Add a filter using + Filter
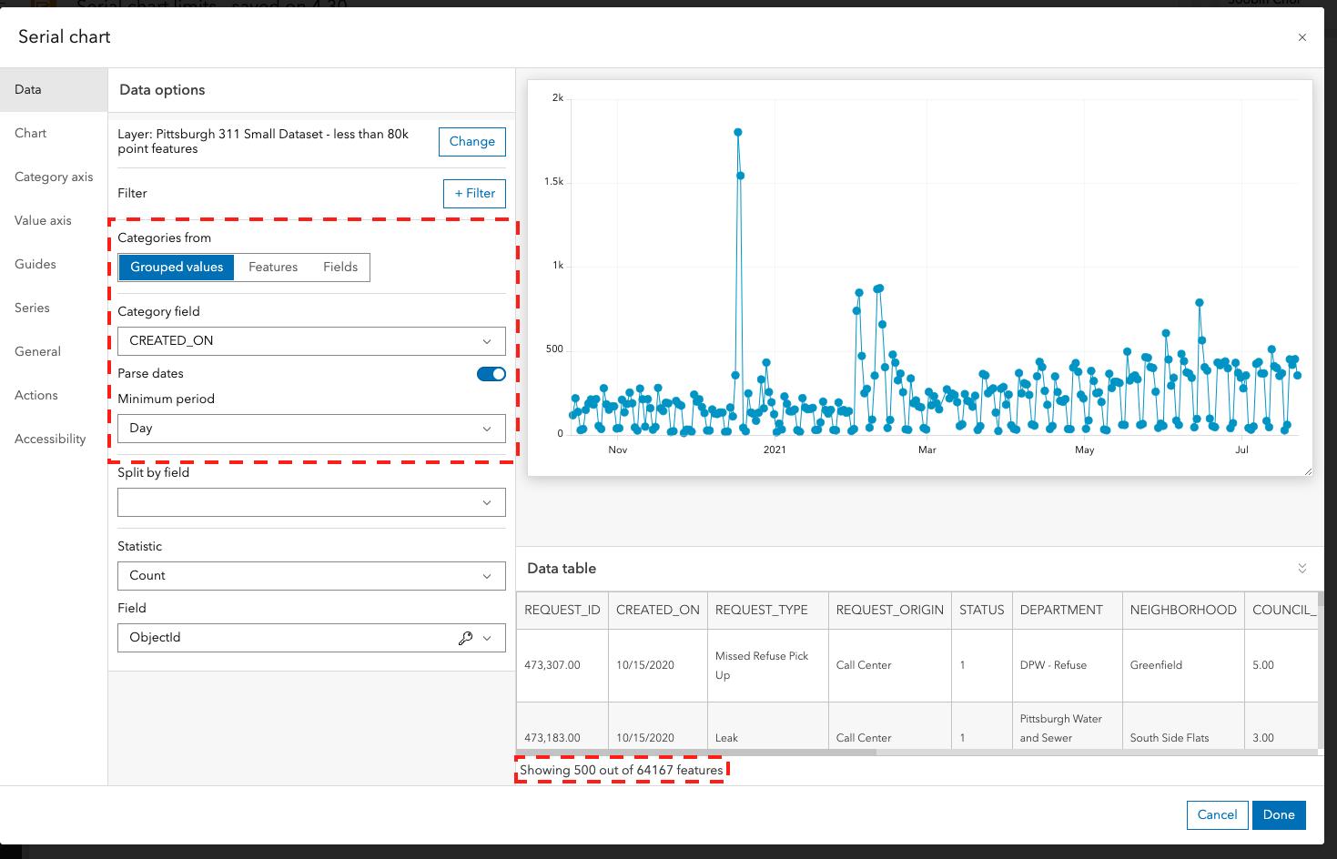This screenshot has height=859, width=1337. point(474,193)
